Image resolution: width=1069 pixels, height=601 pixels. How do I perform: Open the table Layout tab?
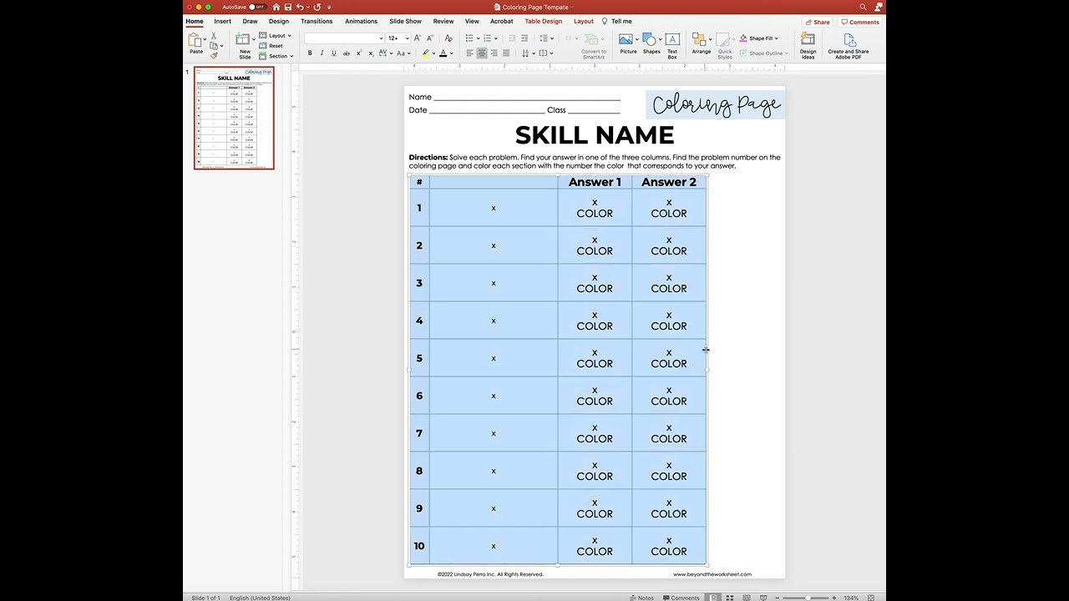pyautogui.click(x=584, y=21)
